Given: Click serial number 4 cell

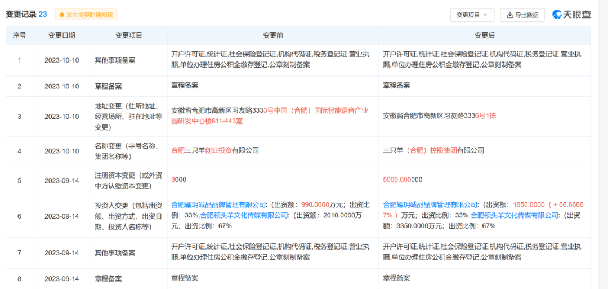Looking at the screenshot, I should [x=19, y=152].
